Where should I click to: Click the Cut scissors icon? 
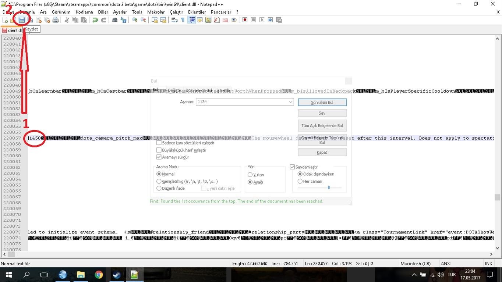pyautogui.click(x=67, y=20)
